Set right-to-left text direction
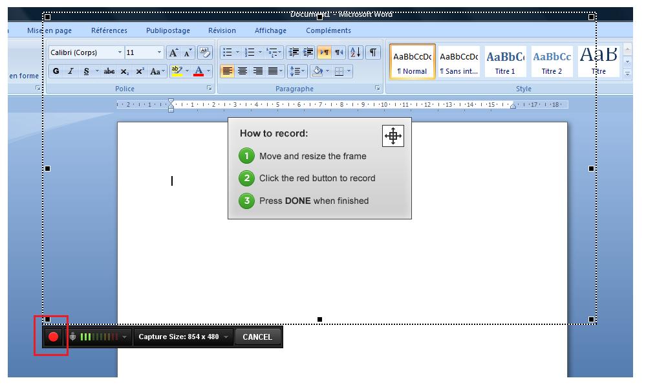 pos(339,52)
